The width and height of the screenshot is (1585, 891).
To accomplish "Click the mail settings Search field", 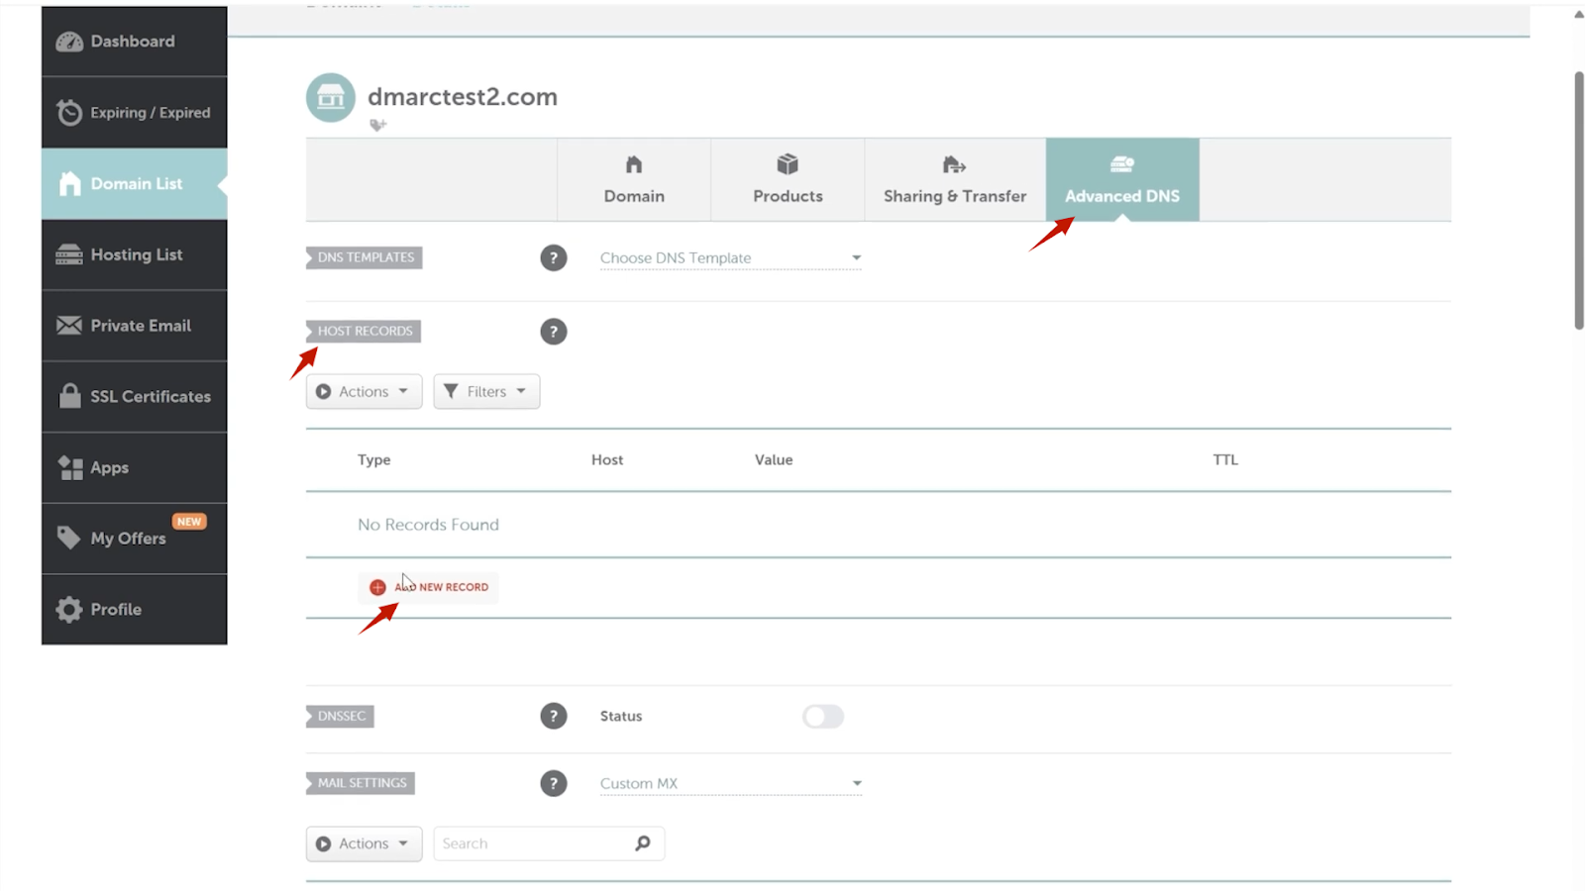I will click(x=533, y=843).
